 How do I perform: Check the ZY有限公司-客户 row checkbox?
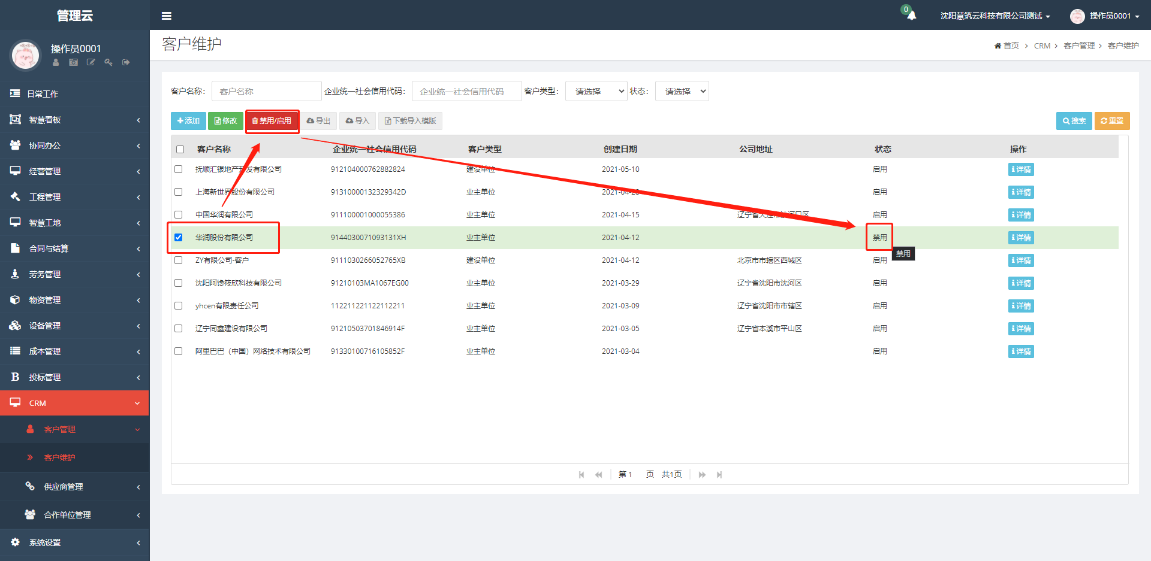178,260
